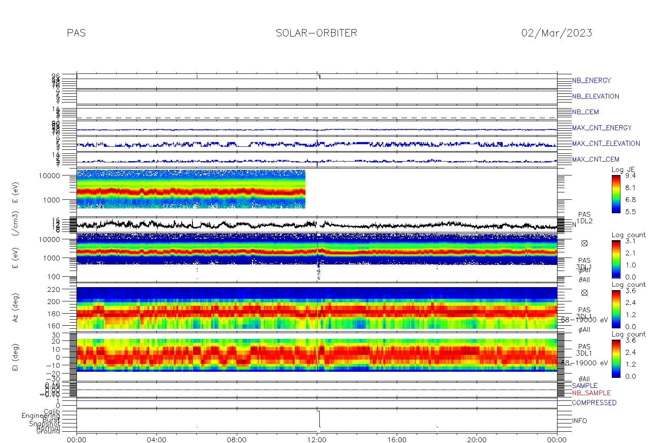Select the (/cm3) density axis label

point(16,224)
